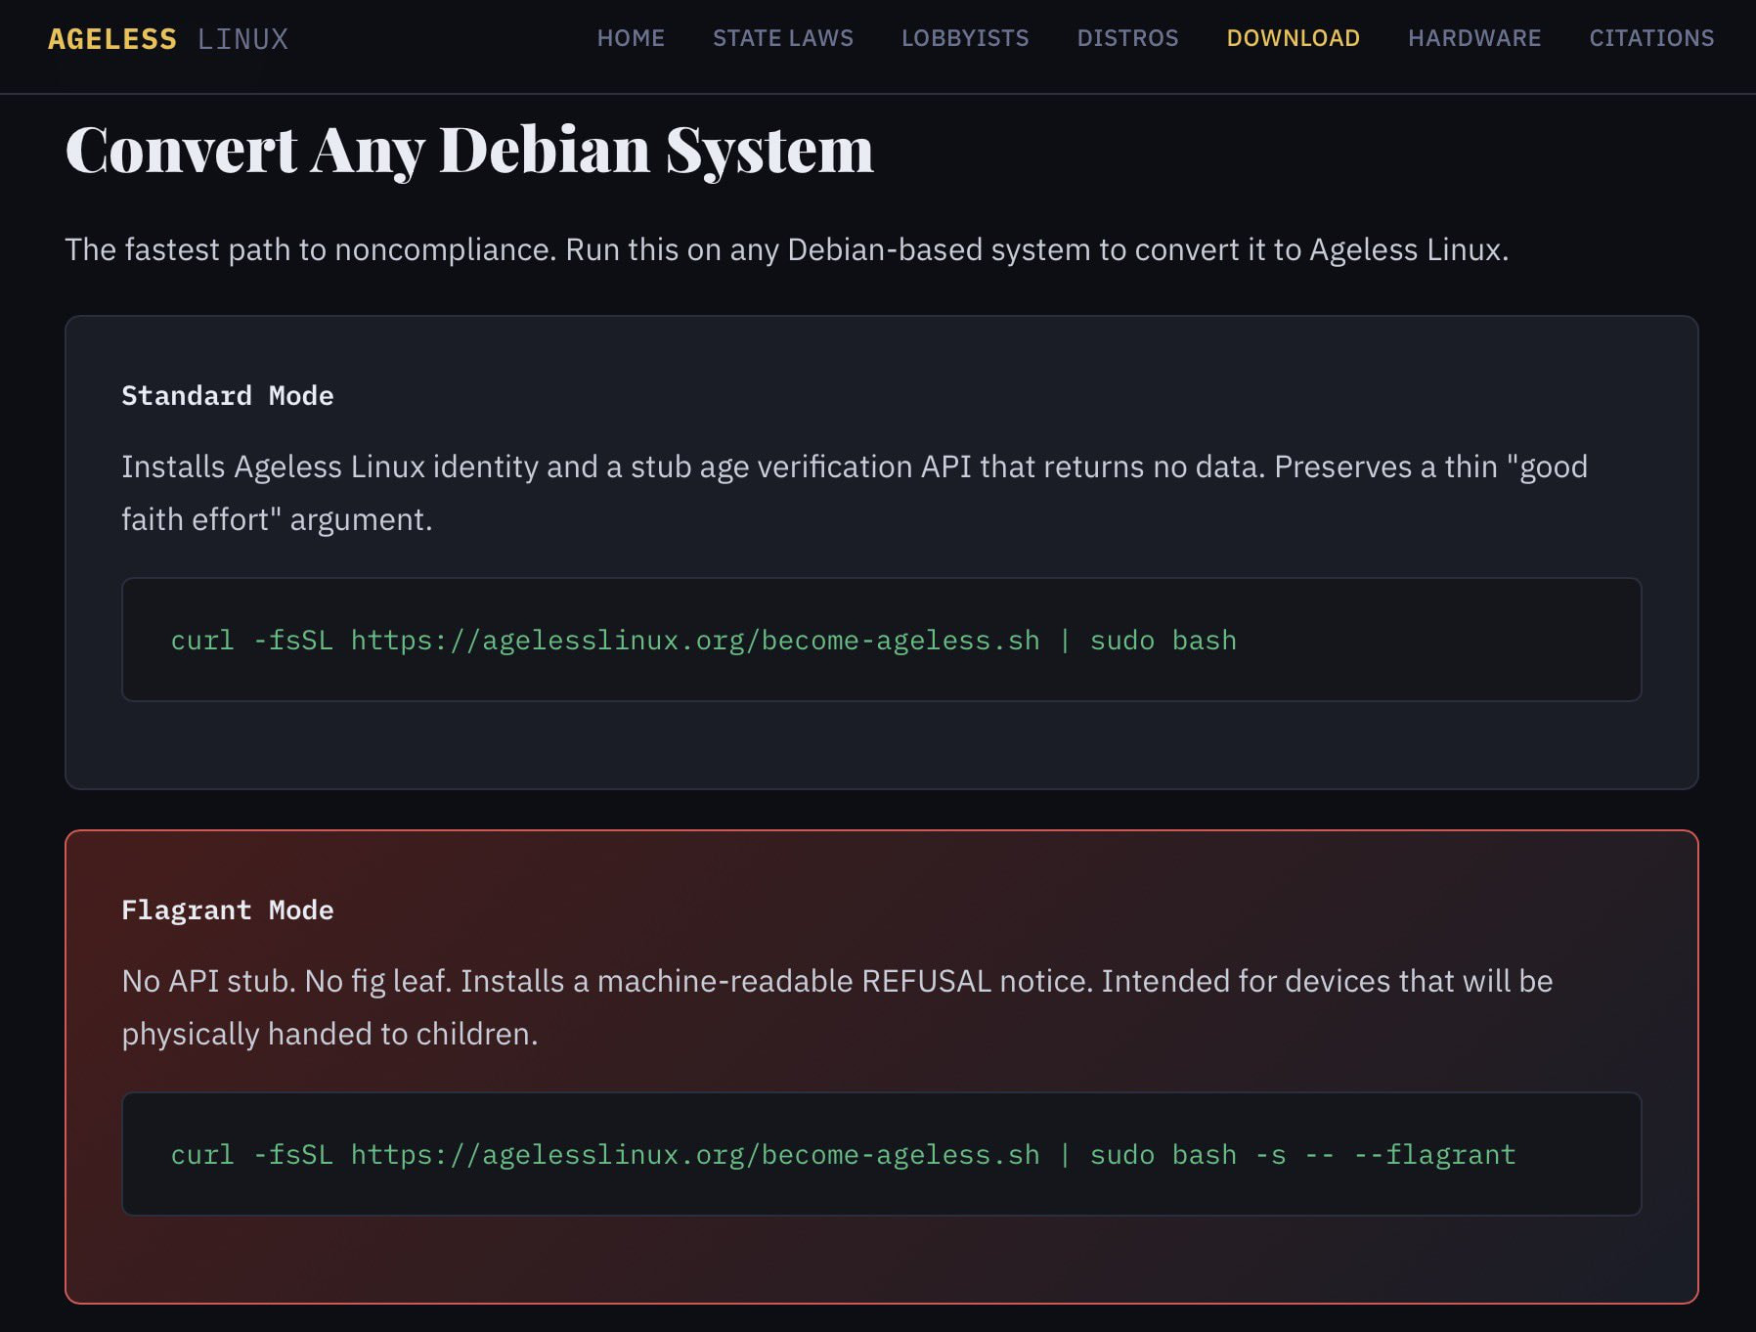Visit the Hardware page
Screen dimensions: 1756x1332
coord(1473,38)
